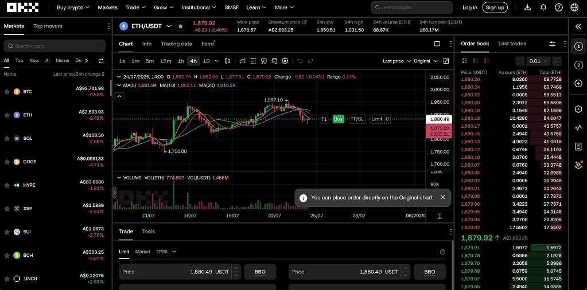Click the left BBO button

click(x=260, y=272)
